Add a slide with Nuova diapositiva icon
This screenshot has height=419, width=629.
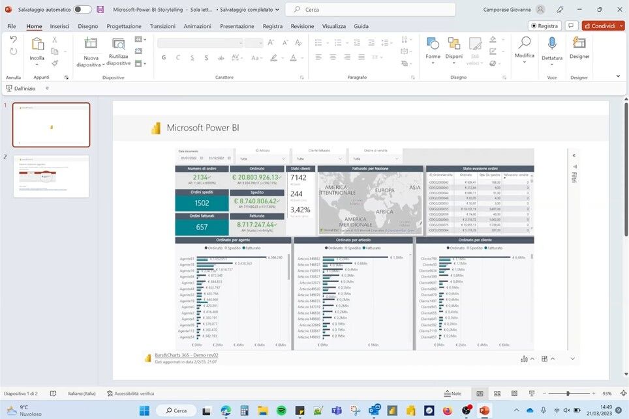click(x=91, y=43)
